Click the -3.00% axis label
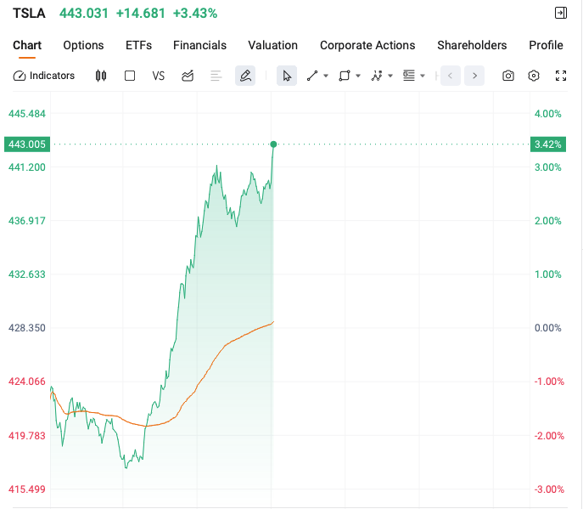The image size is (583, 509). pos(549,489)
